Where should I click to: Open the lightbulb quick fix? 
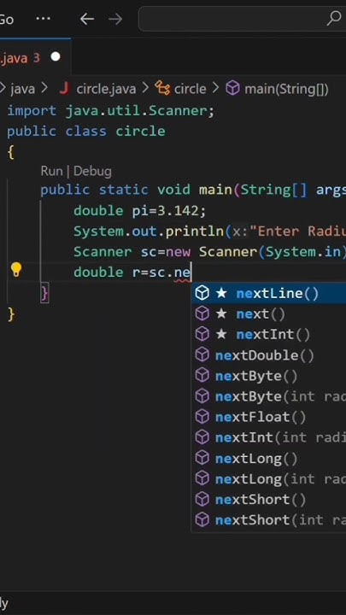[x=16, y=270]
